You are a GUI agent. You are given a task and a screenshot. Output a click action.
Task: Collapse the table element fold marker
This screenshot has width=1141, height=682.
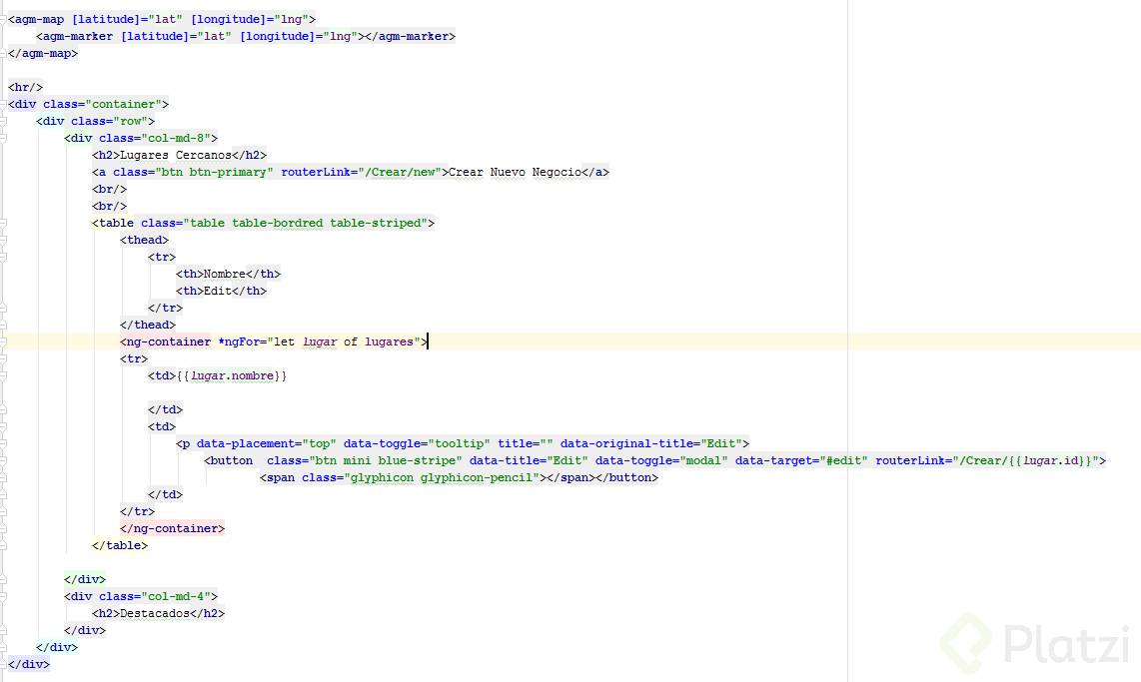3,223
